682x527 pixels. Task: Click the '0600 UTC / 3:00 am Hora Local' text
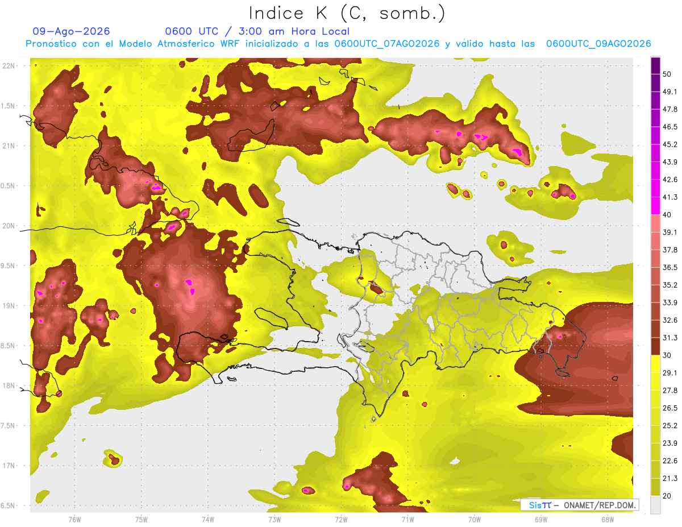click(x=257, y=31)
